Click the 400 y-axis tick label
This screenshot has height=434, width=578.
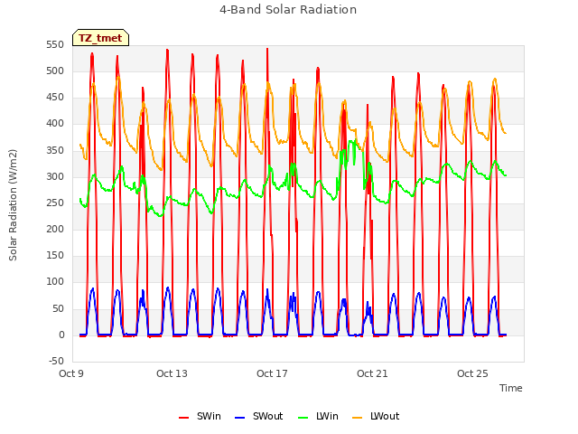[55, 124]
